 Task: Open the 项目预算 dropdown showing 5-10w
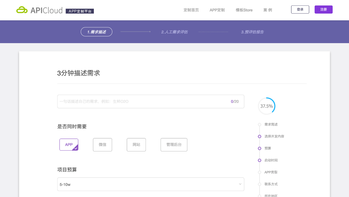(x=151, y=184)
